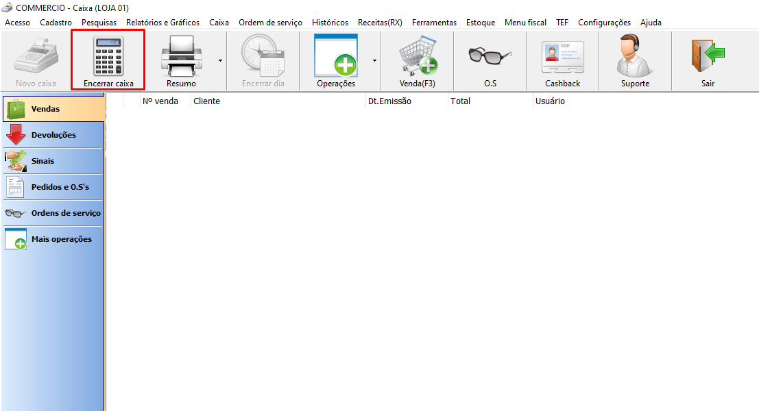Expand the Resumo dropdown arrow
Screen dimensions: 759x411
tap(220, 60)
